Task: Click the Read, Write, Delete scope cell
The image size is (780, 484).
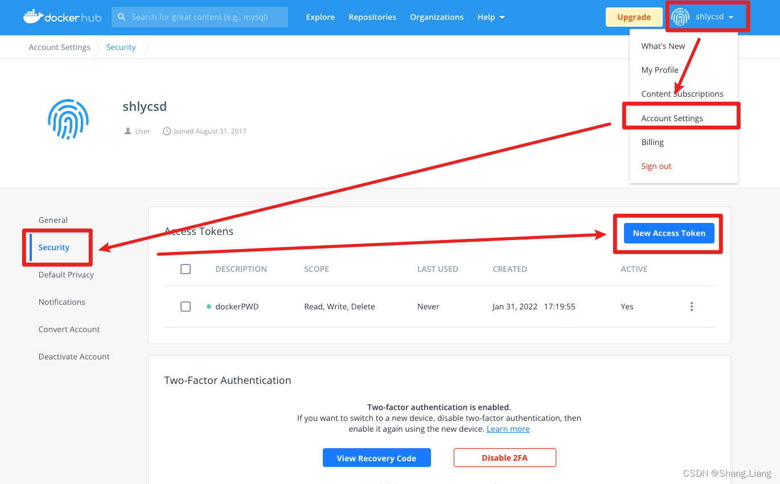Action: click(x=339, y=307)
